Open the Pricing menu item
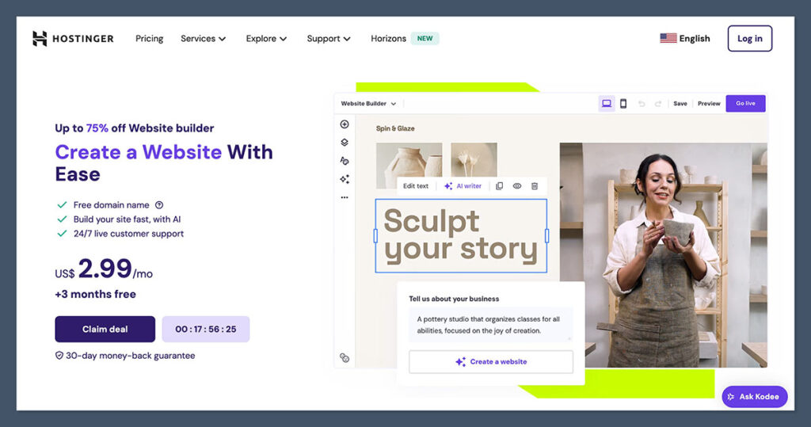The image size is (811, 427). pyautogui.click(x=149, y=38)
